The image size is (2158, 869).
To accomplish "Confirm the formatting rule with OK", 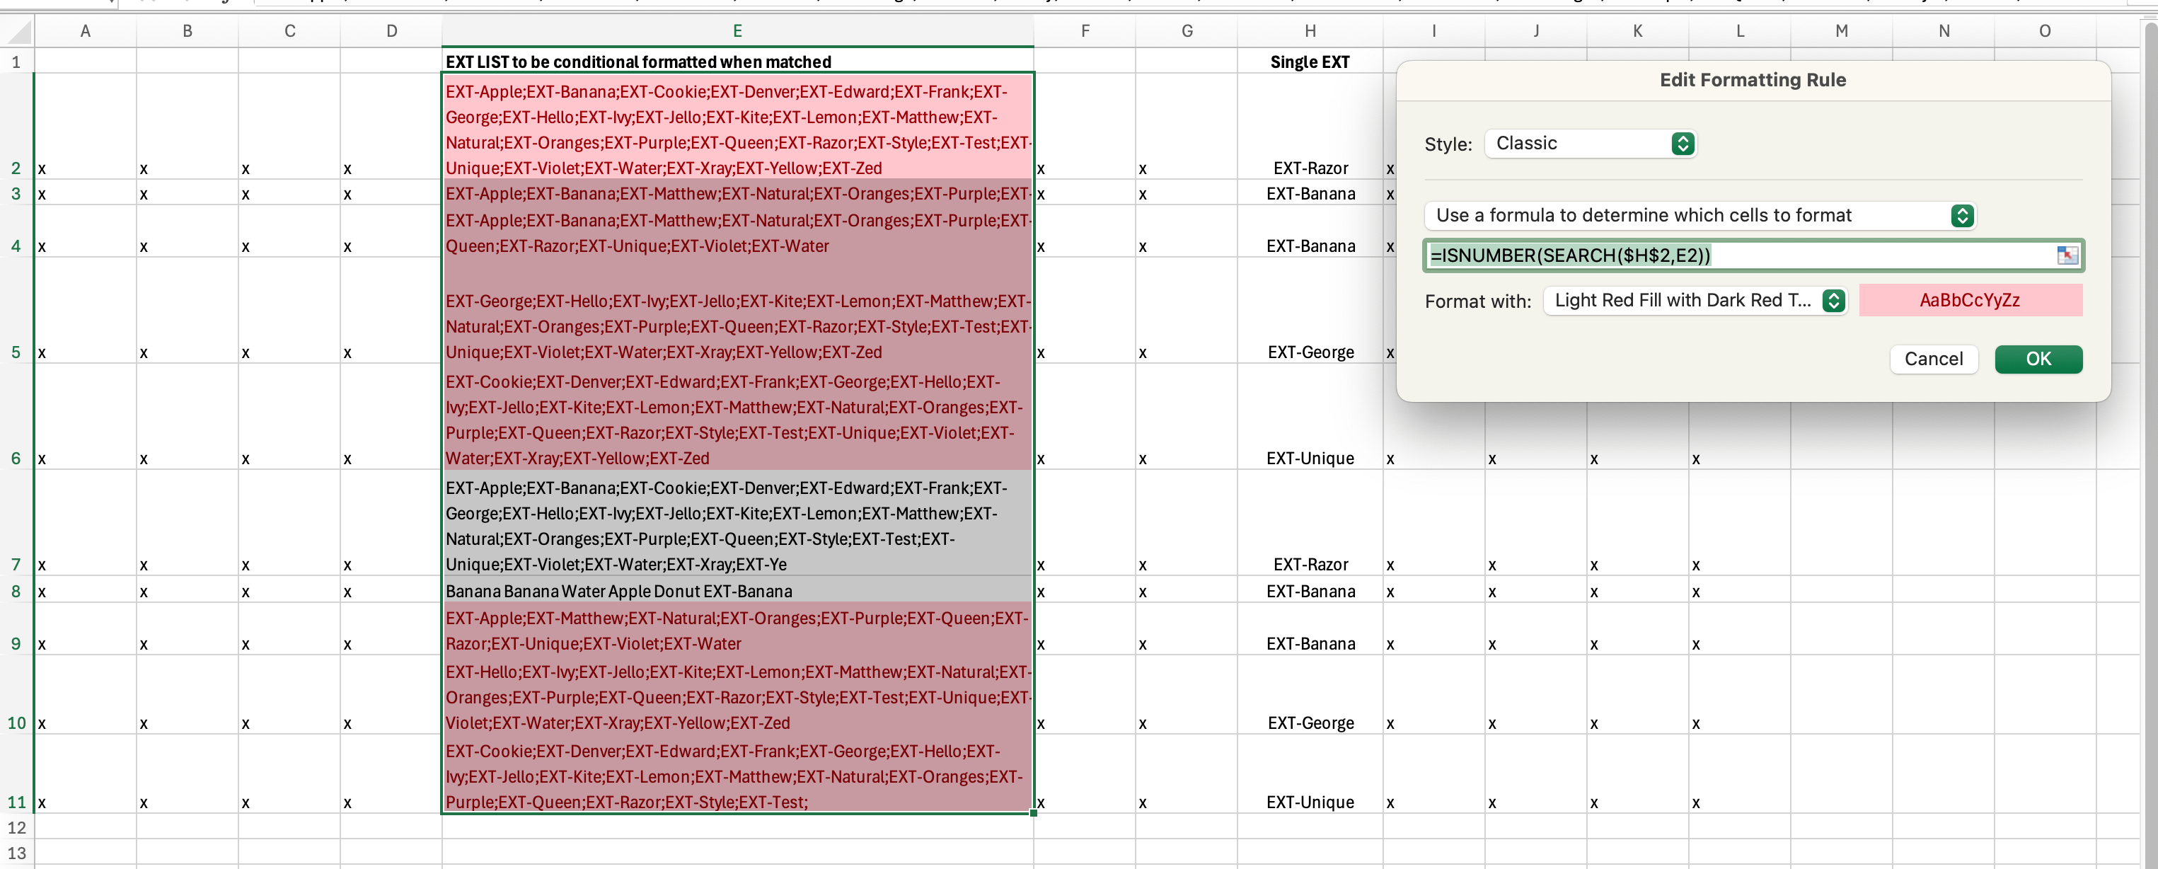I will coord(2038,359).
